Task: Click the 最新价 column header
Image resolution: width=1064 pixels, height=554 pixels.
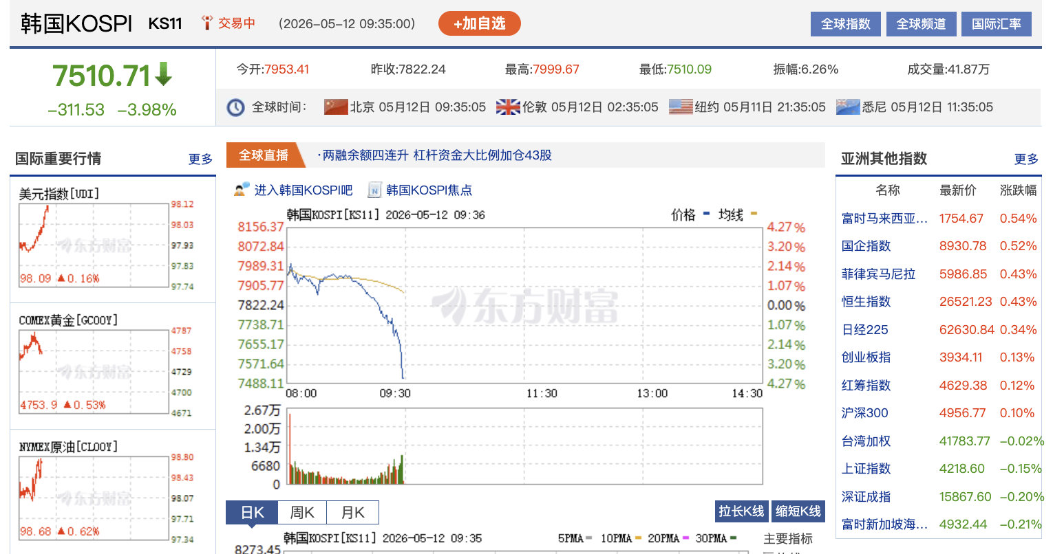Action: coord(957,190)
